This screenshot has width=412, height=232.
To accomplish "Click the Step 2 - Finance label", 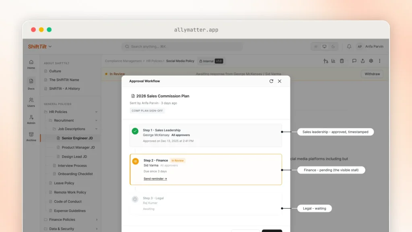I will [156, 160].
